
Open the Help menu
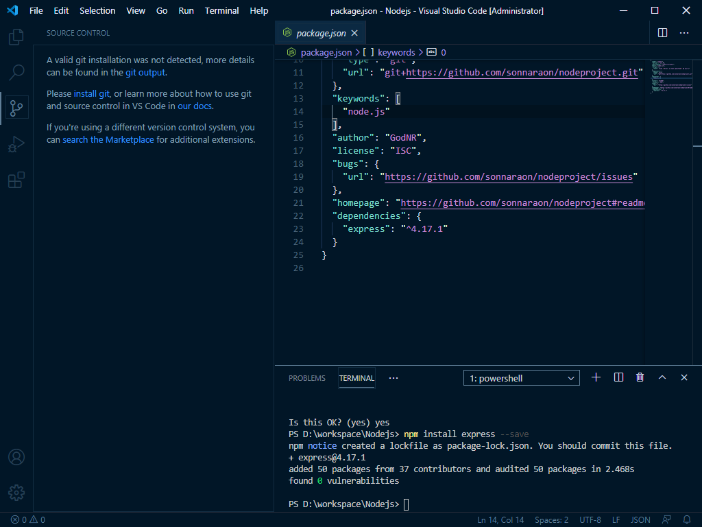click(258, 11)
